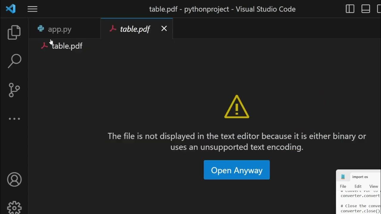
Task: Click the VS Code logo icon
Action: [x=11, y=9]
